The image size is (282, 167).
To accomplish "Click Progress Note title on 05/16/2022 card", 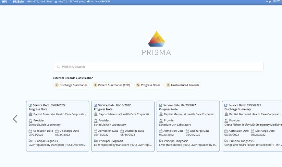I will click(x=103, y=109).
